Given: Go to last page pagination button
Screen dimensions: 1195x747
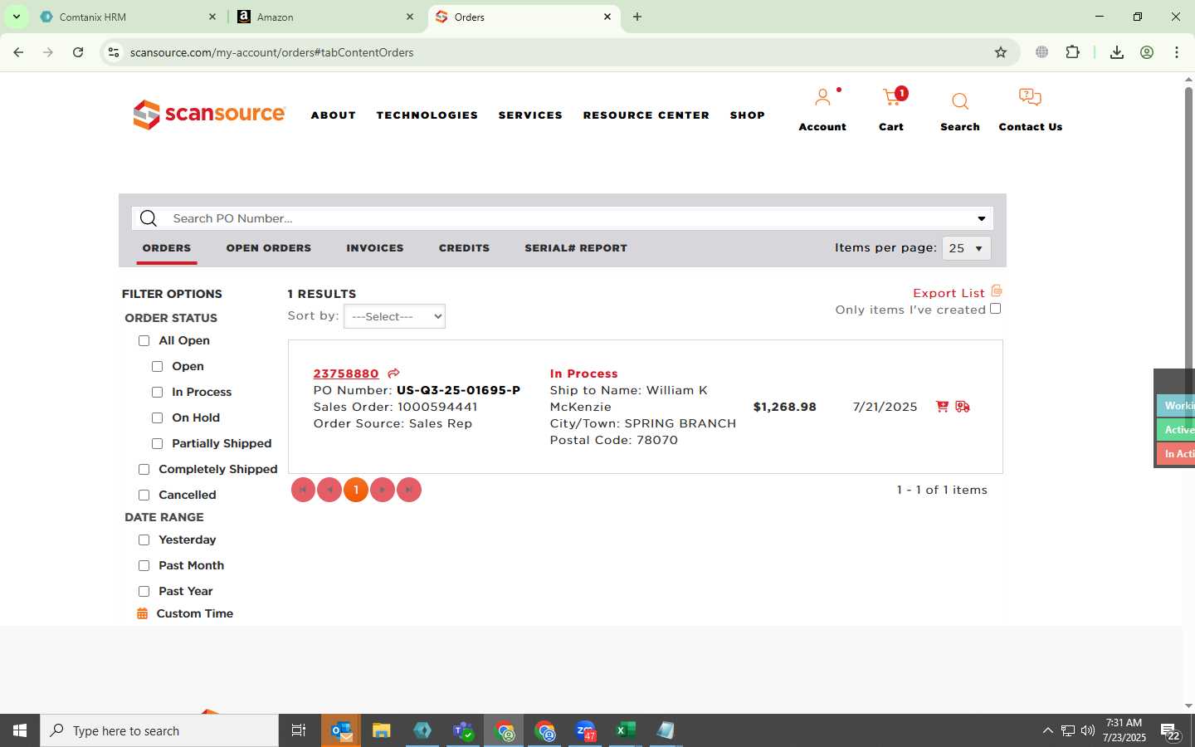Looking at the screenshot, I should point(409,490).
